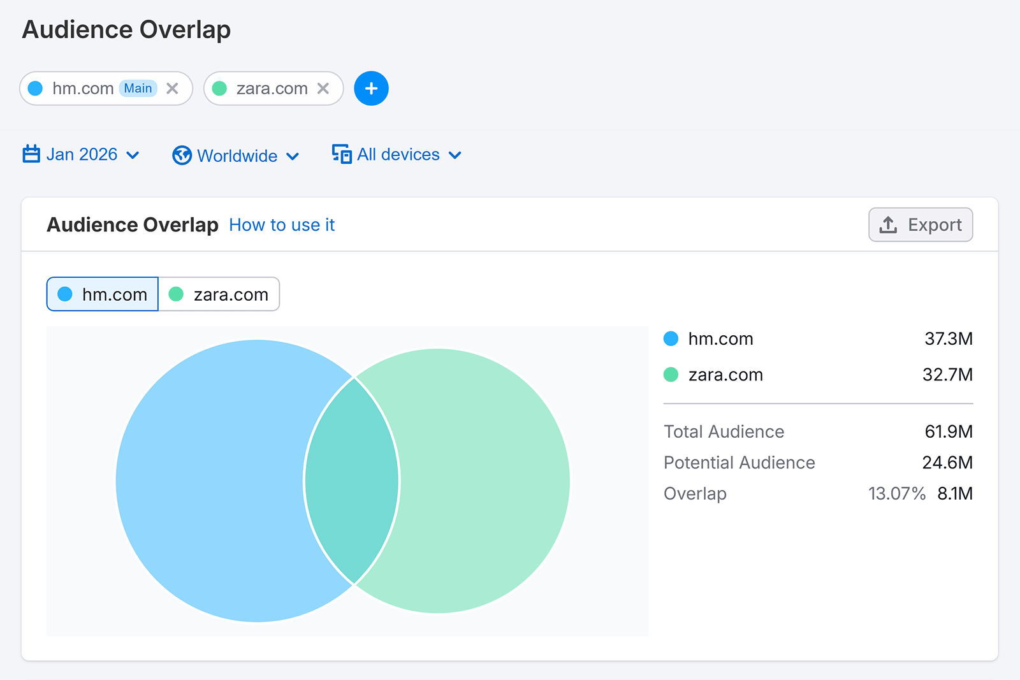Open the How to use it link
The width and height of the screenshot is (1020, 680).
pyautogui.click(x=282, y=225)
